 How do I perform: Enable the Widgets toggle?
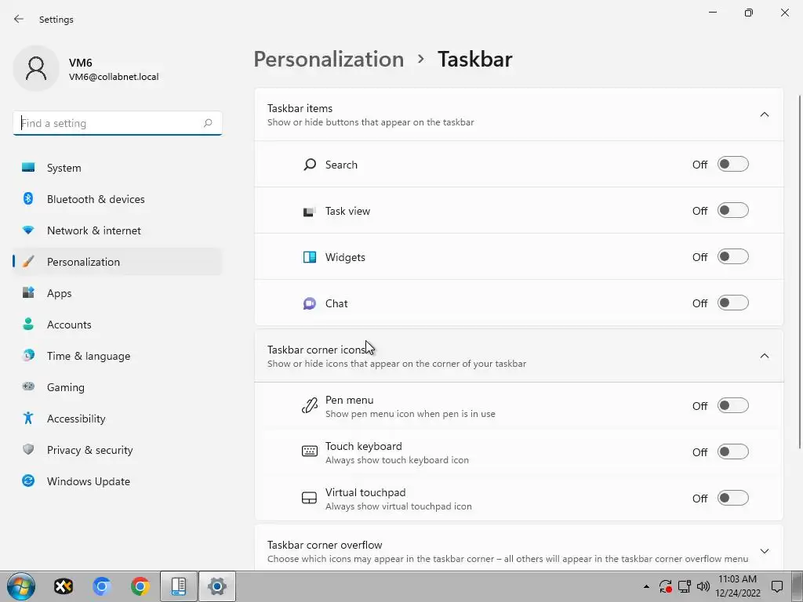(x=733, y=256)
